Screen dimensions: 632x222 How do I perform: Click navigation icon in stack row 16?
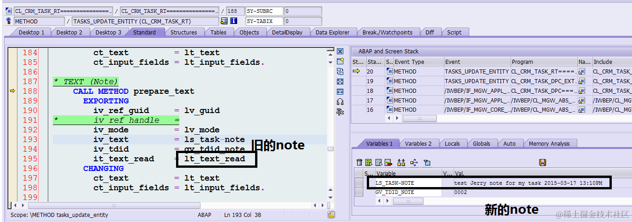click(582, 109)
